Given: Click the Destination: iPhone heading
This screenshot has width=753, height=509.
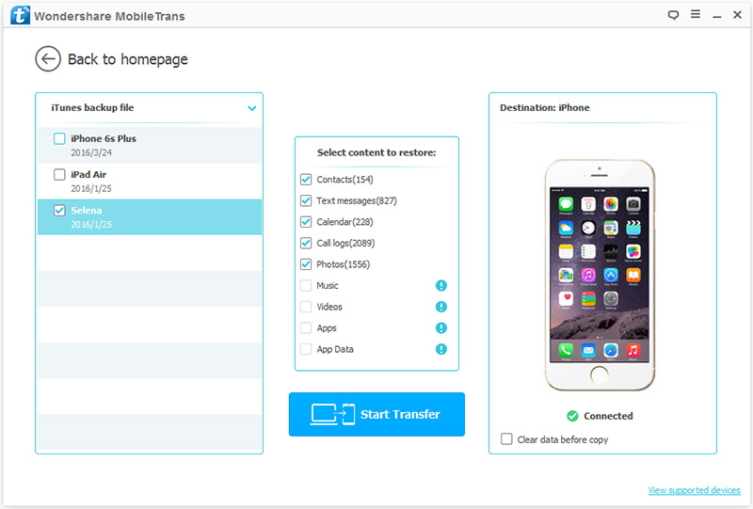Looking at the screenshot, I should (545, 107).
